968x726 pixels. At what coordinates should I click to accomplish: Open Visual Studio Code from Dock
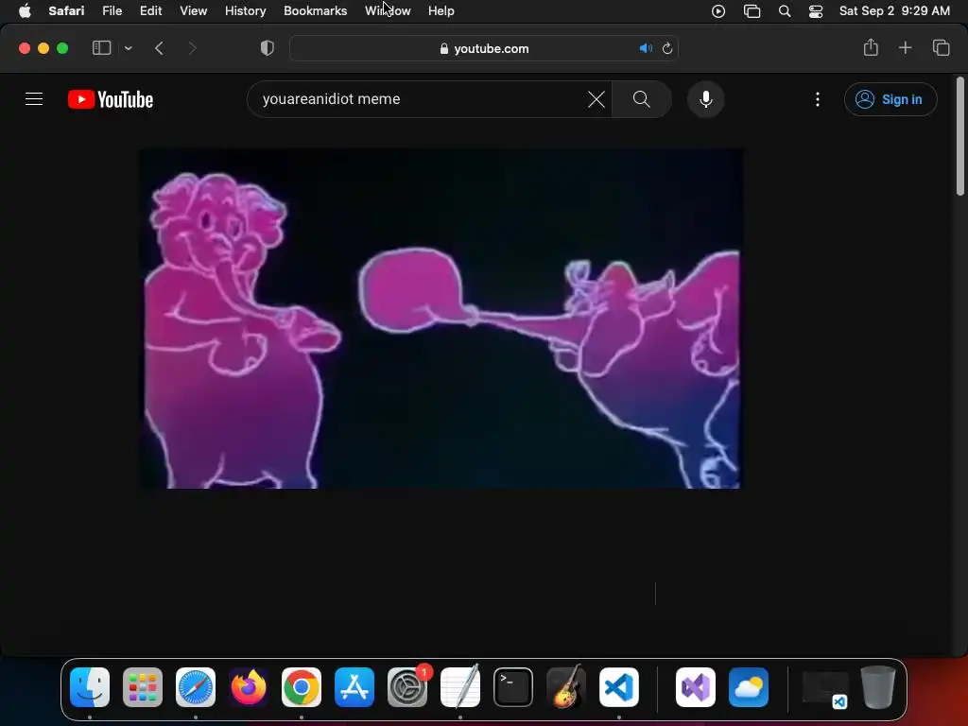click(619, 687)
